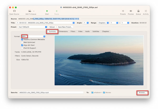158x109 pixels.
Task: Open the Preview eye icon
Action: [131, 11]
